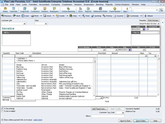
Task: Open the Home icon in toolbar
Action: 5,10
